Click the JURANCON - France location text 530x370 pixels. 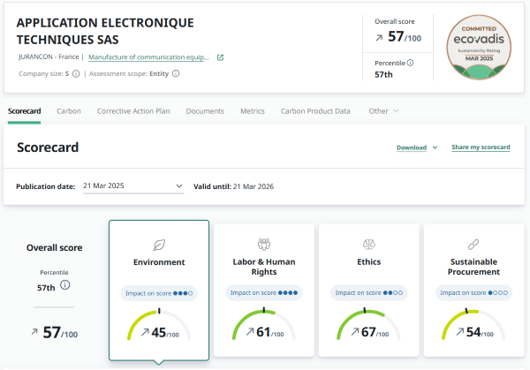pyautogui.click(x=49, y=57)
